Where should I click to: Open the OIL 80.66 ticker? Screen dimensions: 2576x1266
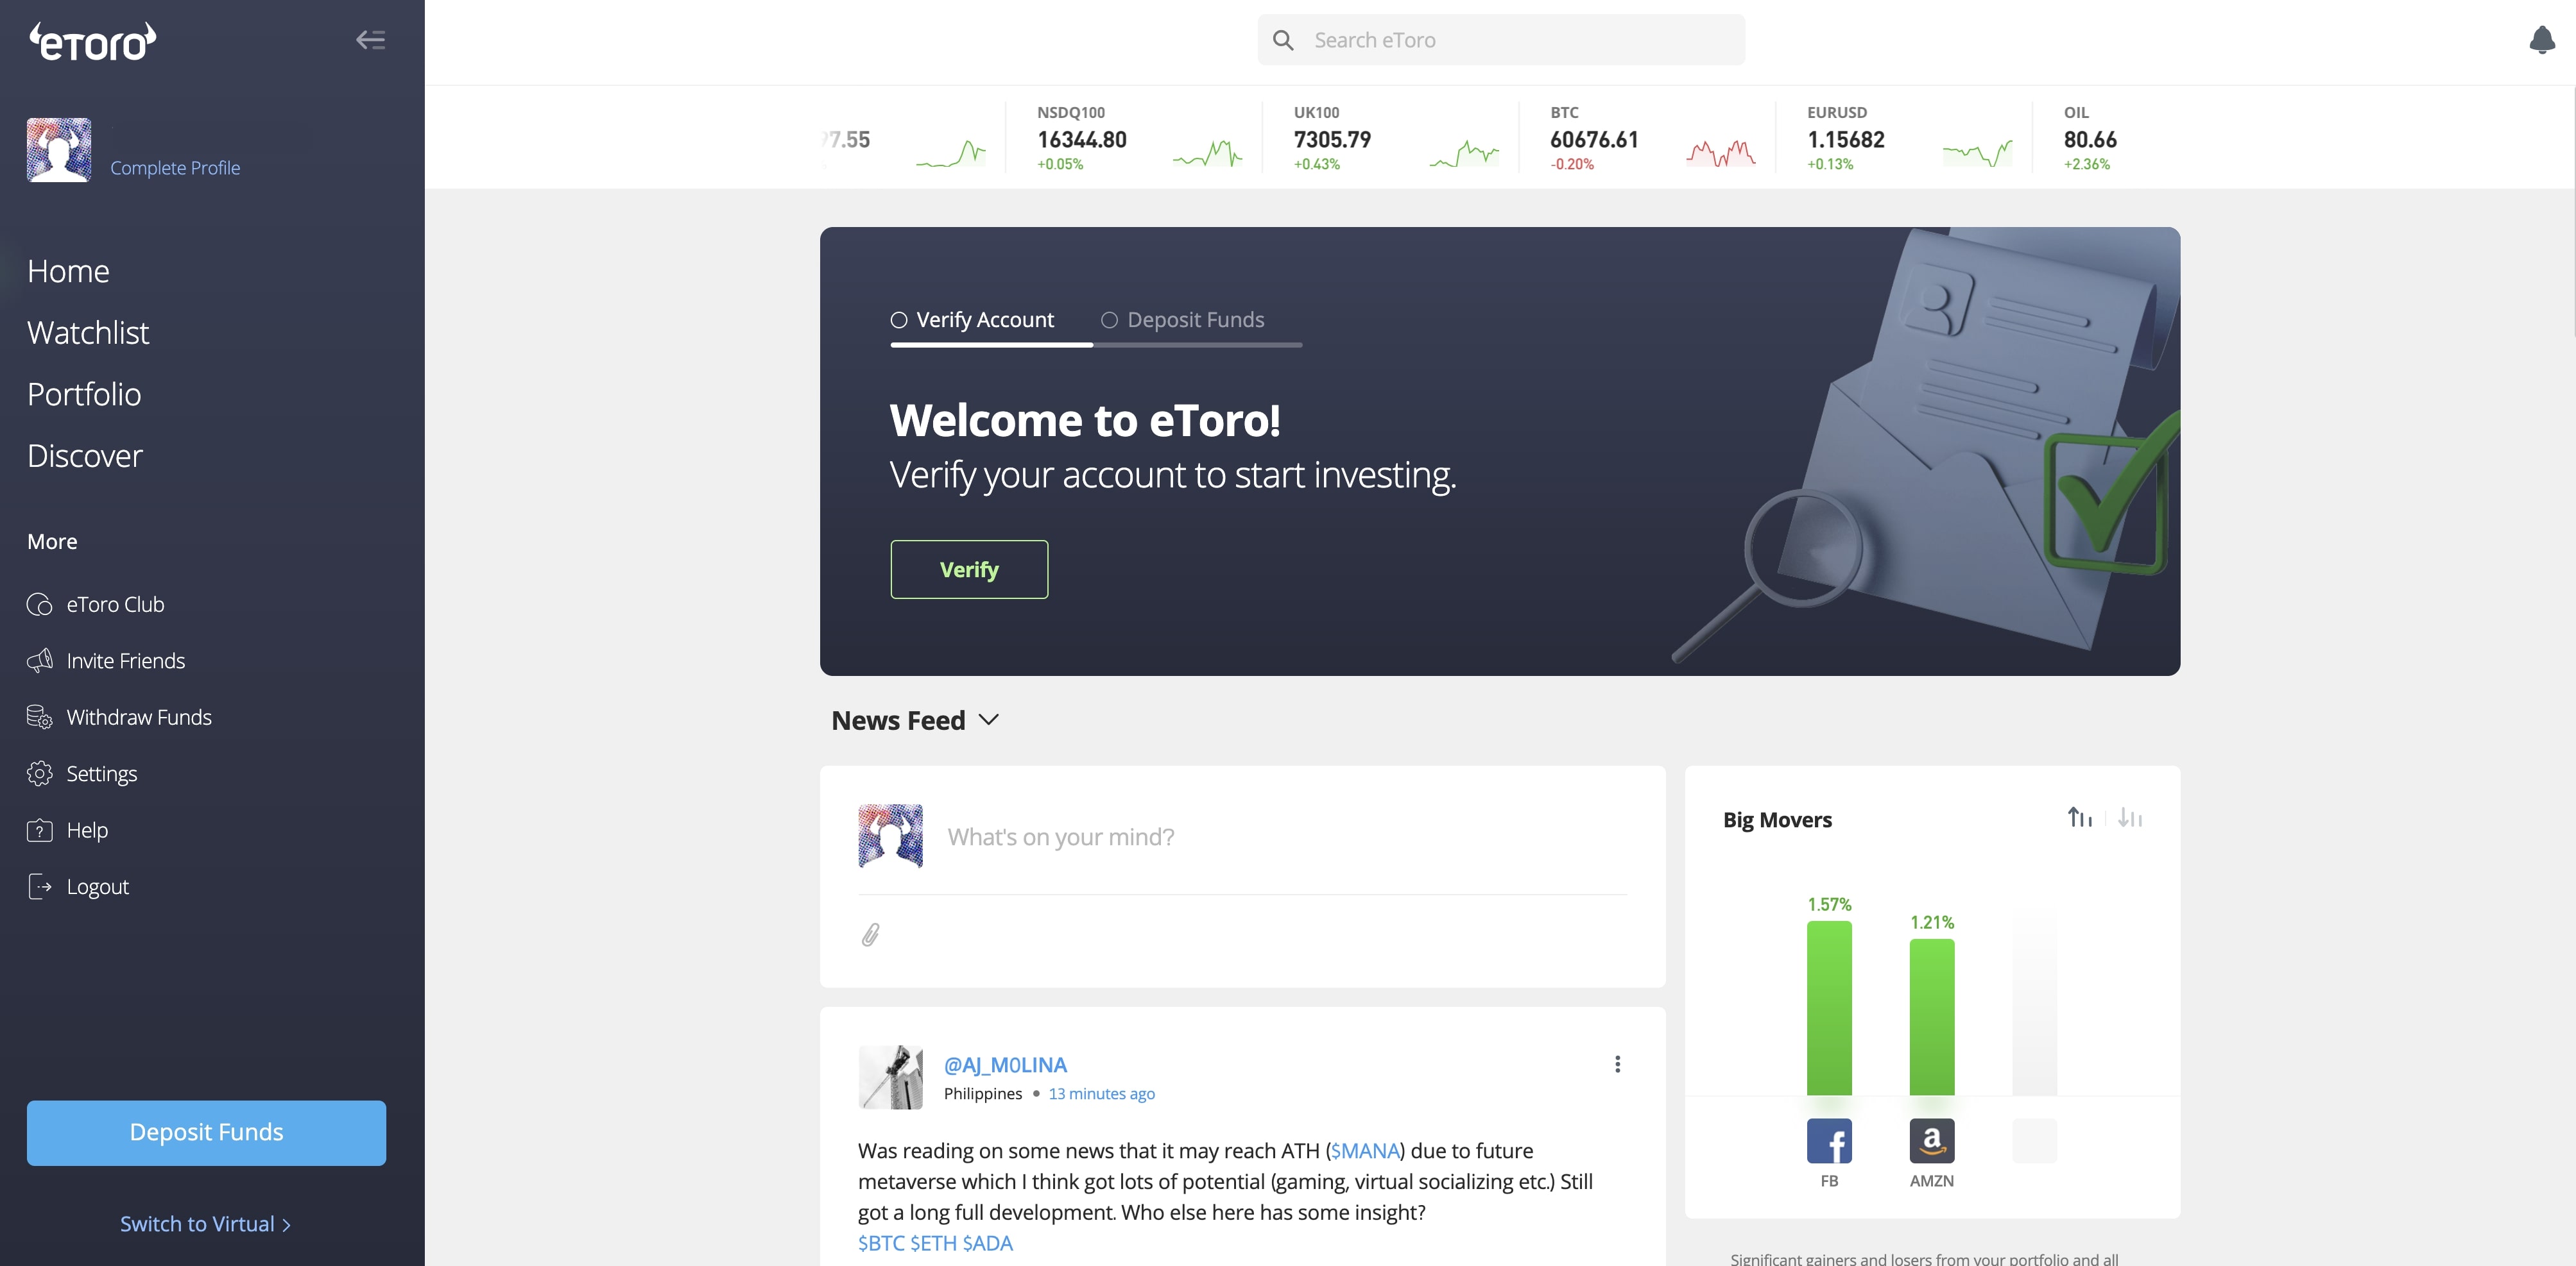coord(2090,139)
